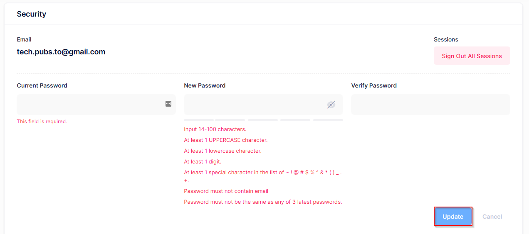Click the Sign Out All Sessions button

[x=472, y=56]
